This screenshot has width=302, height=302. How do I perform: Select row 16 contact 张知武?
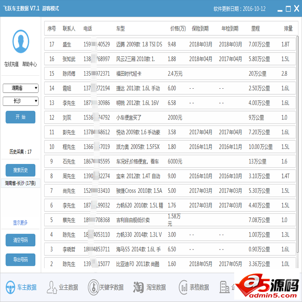point(69,59)
